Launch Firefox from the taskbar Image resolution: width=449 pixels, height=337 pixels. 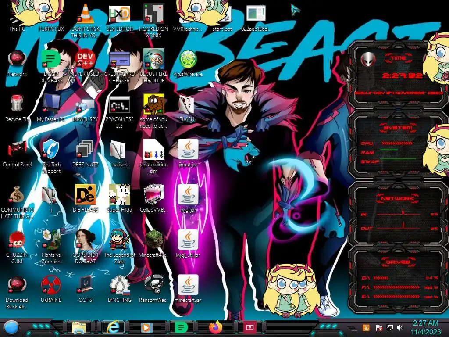tap(216, 327)
